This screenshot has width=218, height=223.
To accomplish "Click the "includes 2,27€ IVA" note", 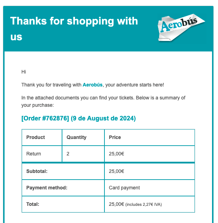I will [144, 204].
